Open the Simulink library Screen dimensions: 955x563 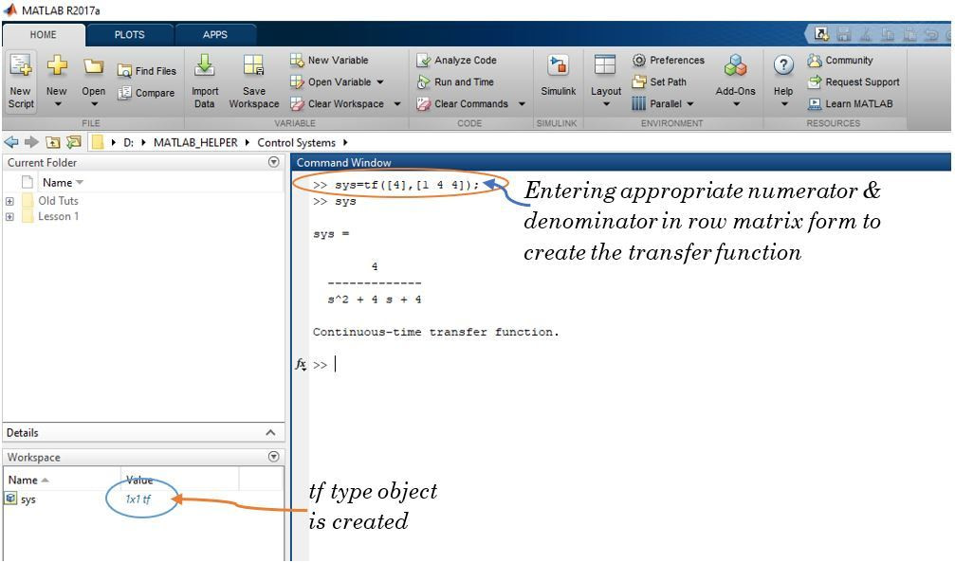(558, 76)
